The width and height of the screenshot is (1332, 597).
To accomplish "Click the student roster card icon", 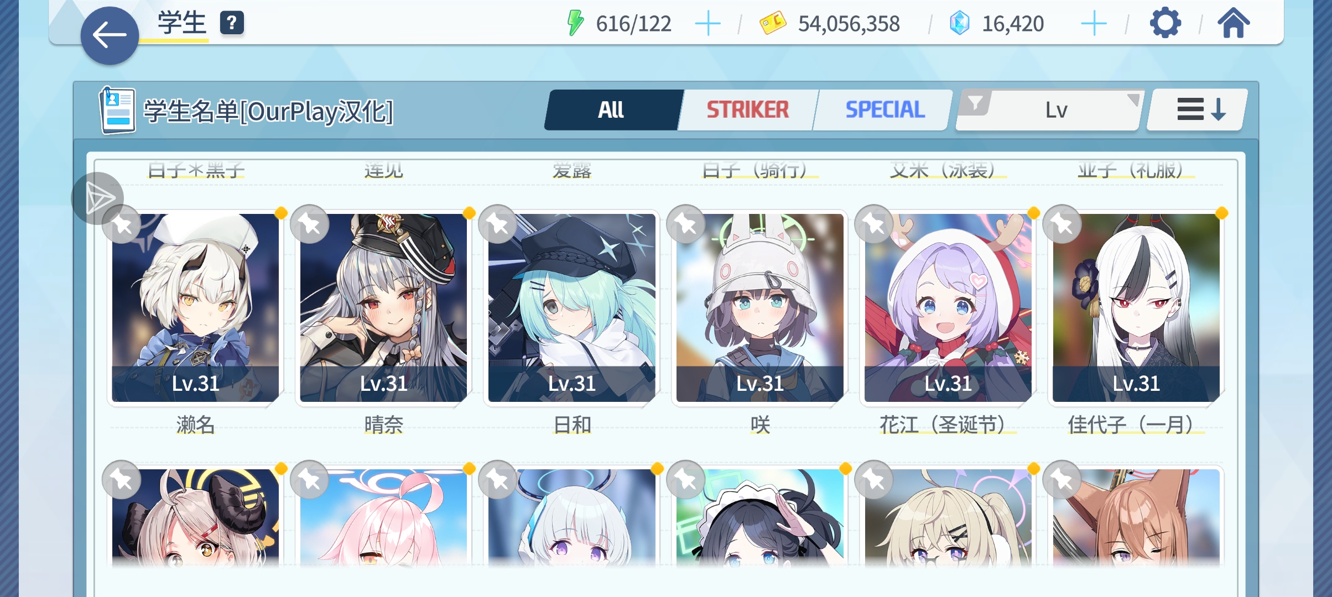I will tap(117, 111).
